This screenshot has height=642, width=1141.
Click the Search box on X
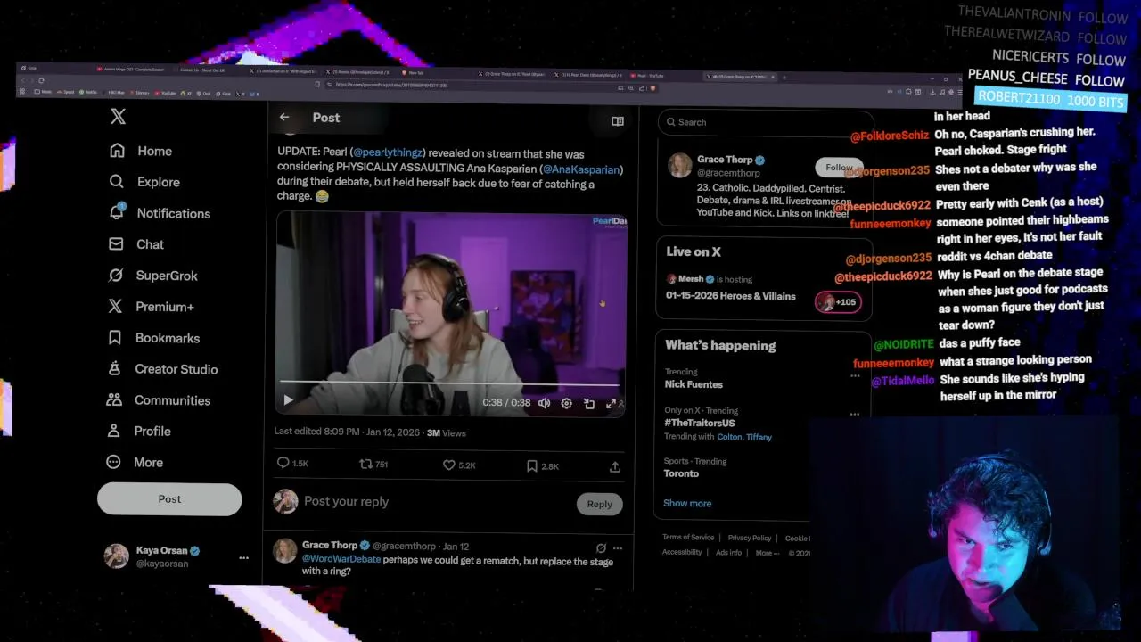click(x=767, y=122)
